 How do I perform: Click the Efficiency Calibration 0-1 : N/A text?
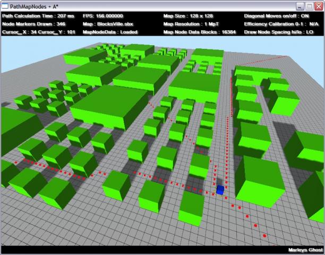point(281,24)
